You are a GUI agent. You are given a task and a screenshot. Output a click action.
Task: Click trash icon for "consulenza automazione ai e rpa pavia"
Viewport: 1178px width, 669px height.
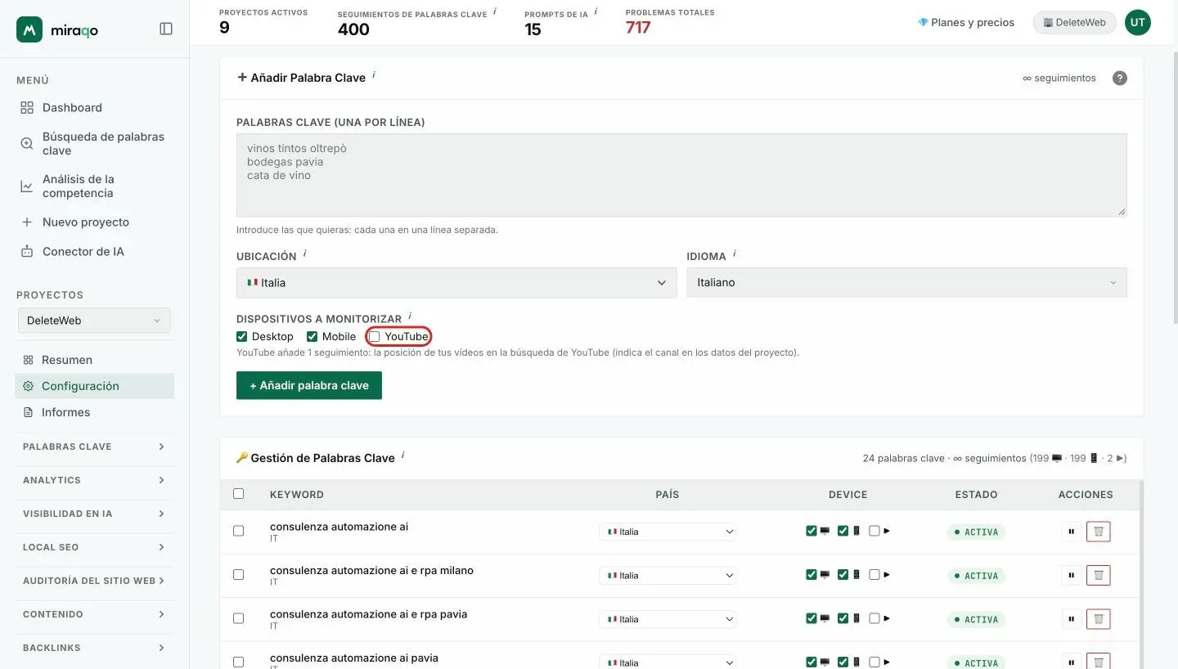click(1098, 619)
